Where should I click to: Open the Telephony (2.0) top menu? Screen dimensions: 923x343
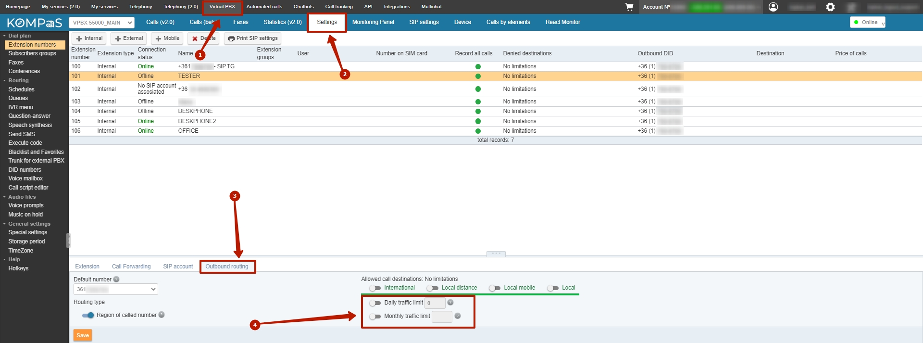tap(181, 7)
